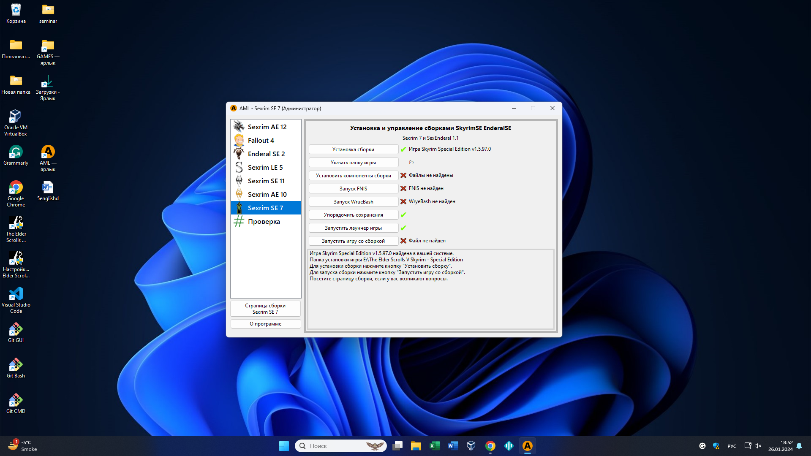Click the small folder icon beside Указать папку игры

tap(411, 163)
